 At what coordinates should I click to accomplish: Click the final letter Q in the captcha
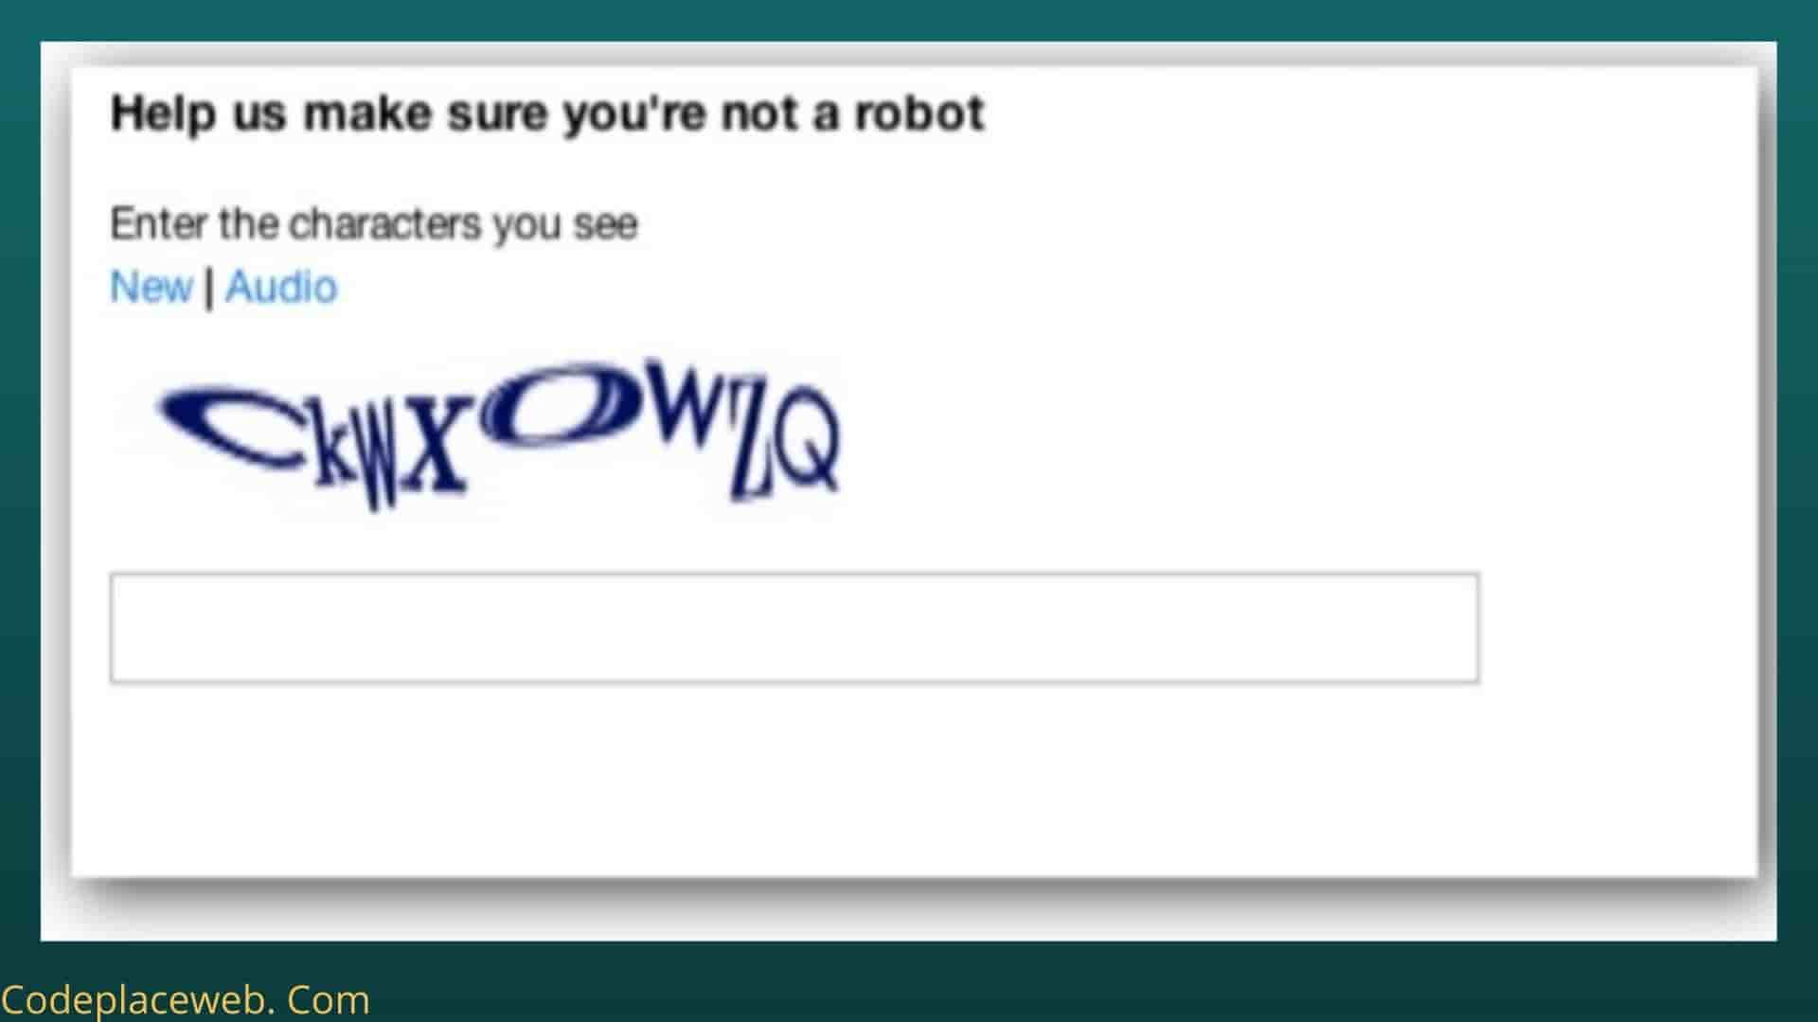pos(808,441)
